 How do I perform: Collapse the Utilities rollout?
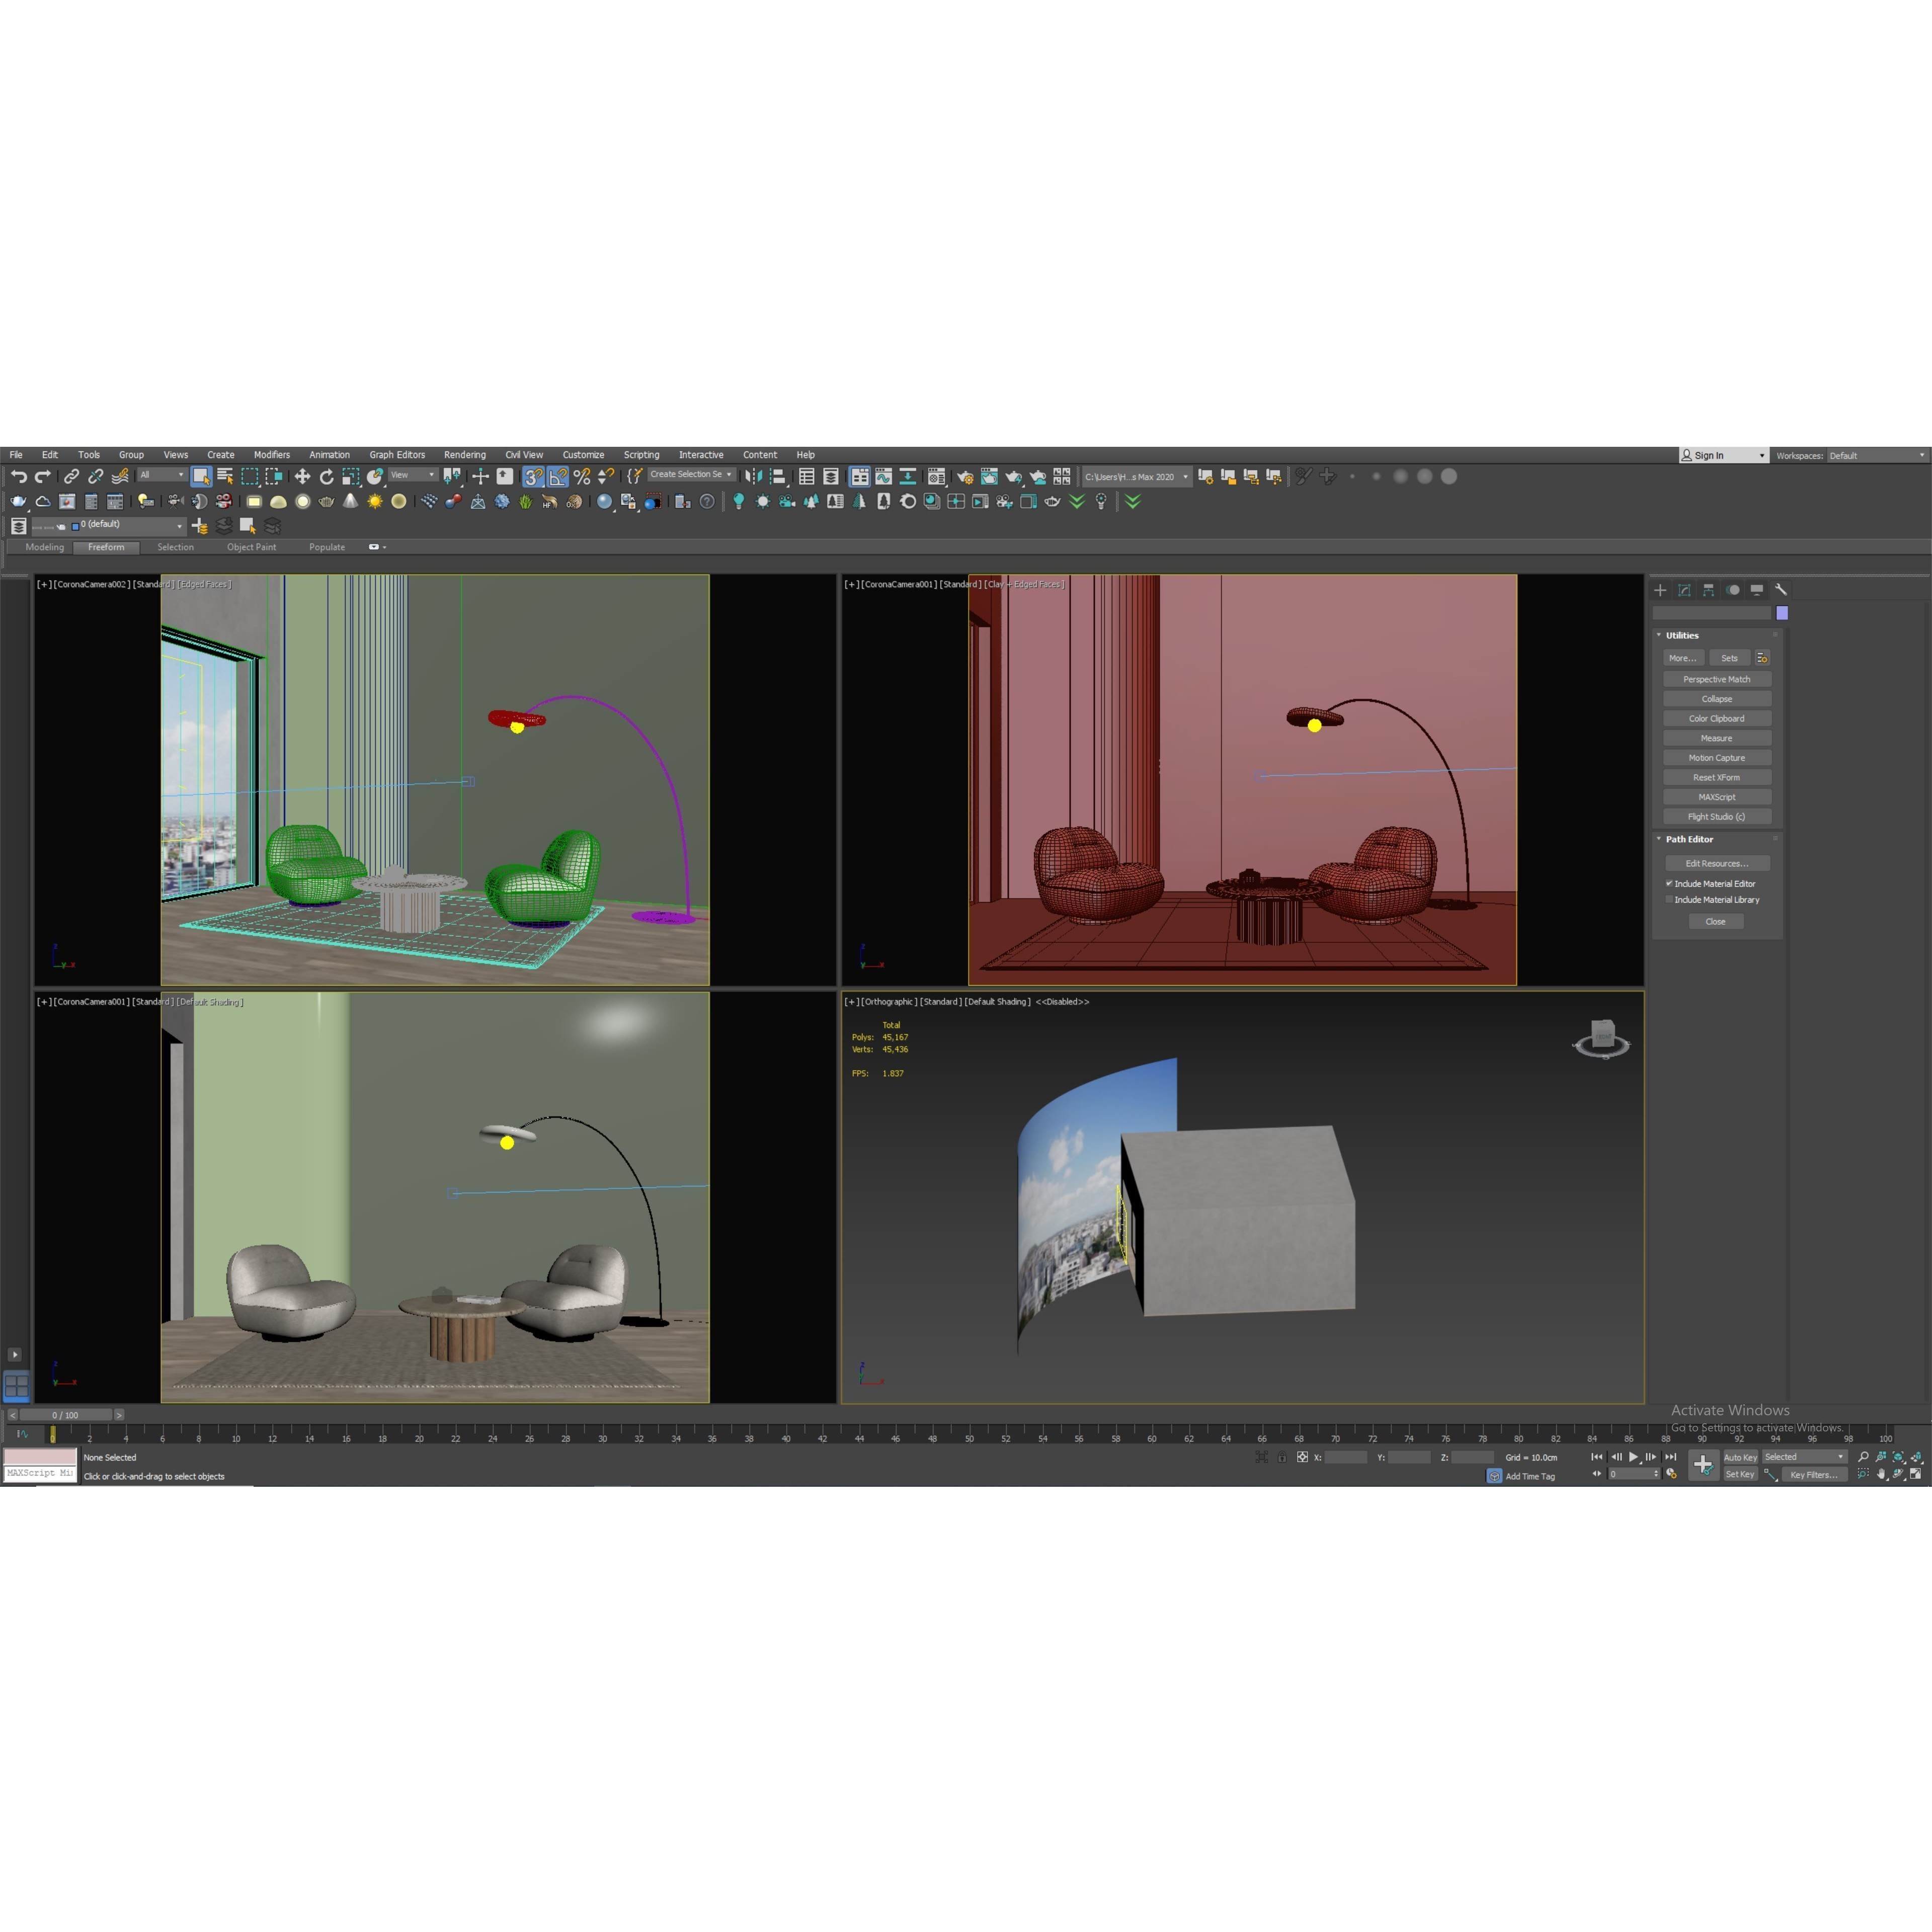1659,636
